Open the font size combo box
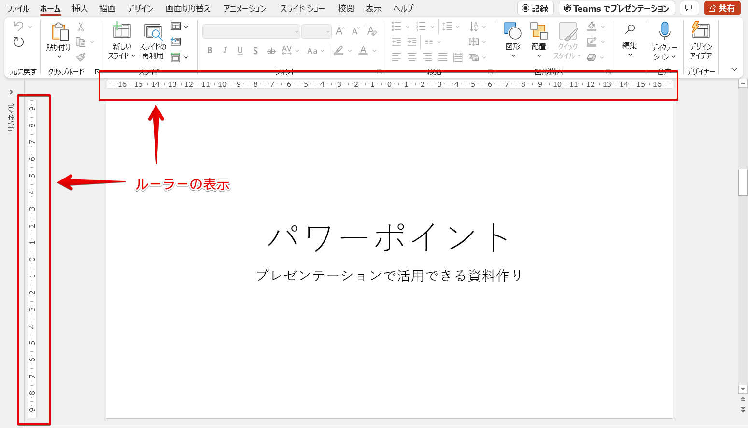This screenshot has height=428, width=748. click(x=316, y=31)
